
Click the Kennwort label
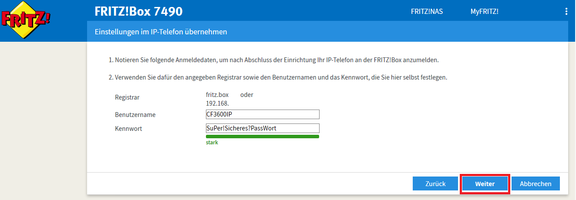[x=128, y=129]
